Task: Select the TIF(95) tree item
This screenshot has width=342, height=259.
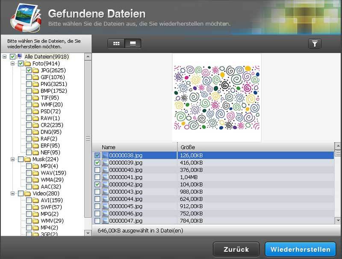Action: pos(50,98)
